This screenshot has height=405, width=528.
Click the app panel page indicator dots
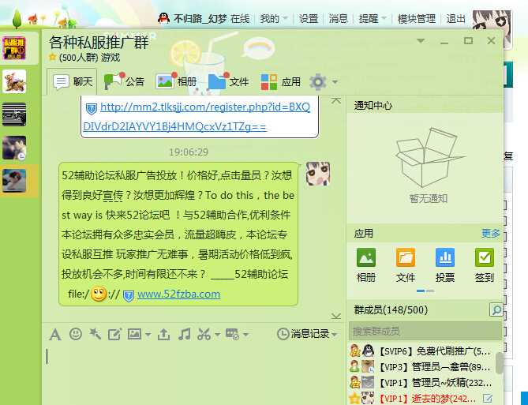click(x=425, y=291)
